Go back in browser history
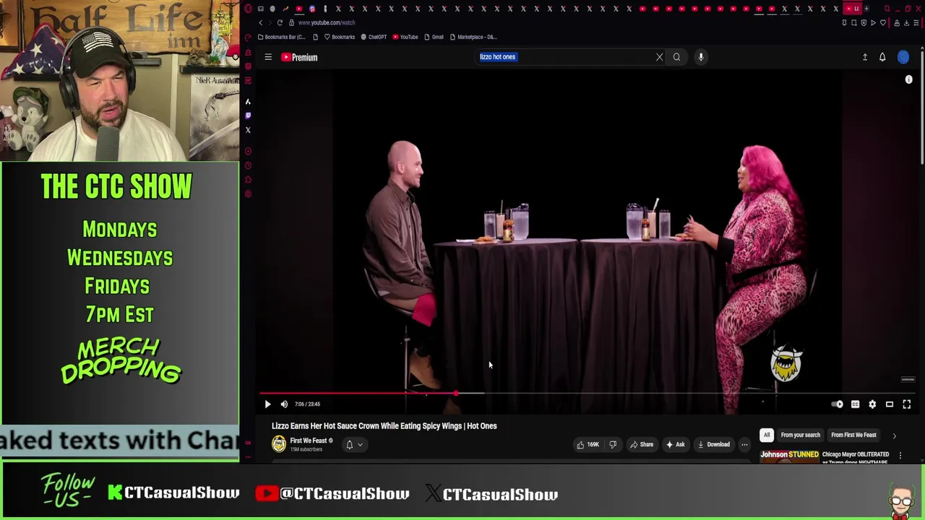The image size is (925, 520). click(261, 22)
